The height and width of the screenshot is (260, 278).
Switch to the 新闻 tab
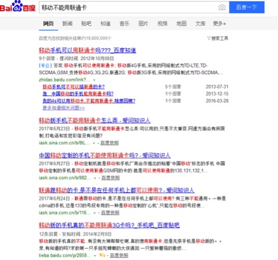click(x=67, y=23)
